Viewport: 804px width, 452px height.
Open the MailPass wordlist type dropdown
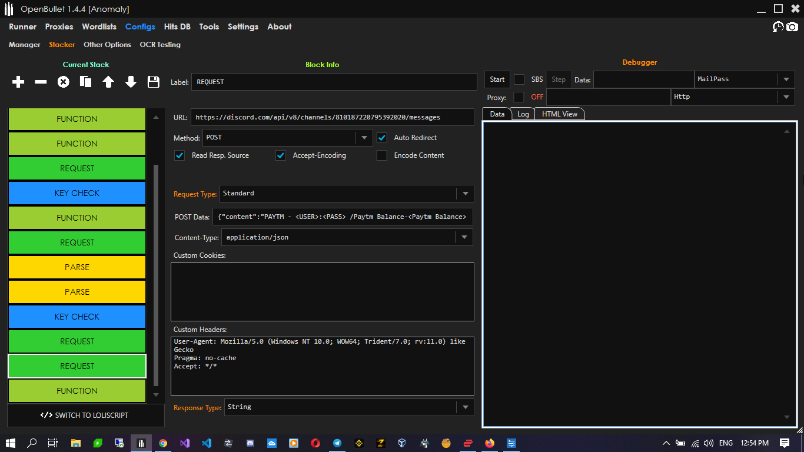[x=745, y=79]
